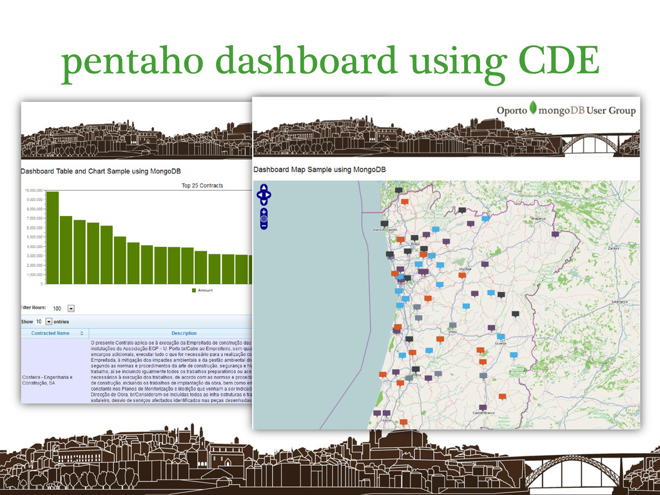This screenshot has height=495, width=660.
Task: Select the blue marker above Guarda label
Action: point(500,336)
